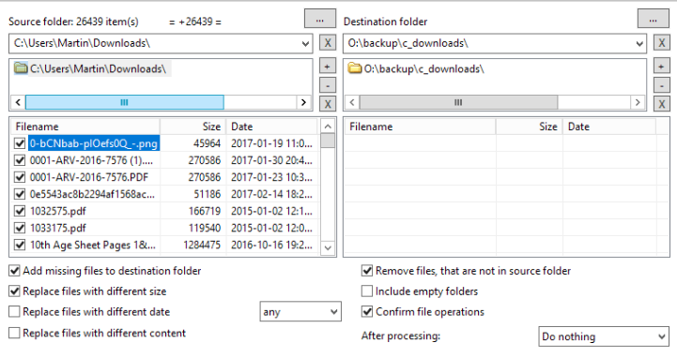Click the source folder horizontal scrollbar thumb
This screenshot has width=677, height=358.
[x=124, y=102]
